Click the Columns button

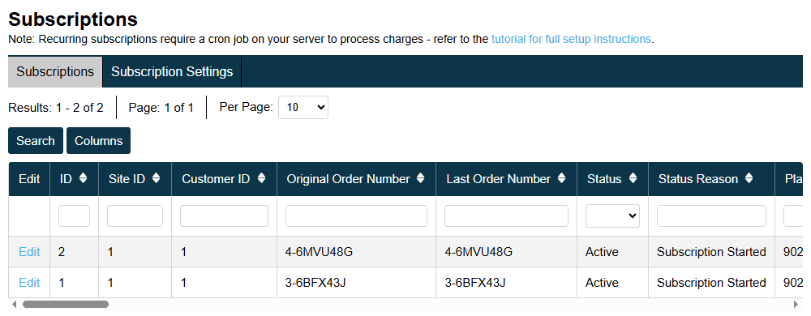point(98,141)
